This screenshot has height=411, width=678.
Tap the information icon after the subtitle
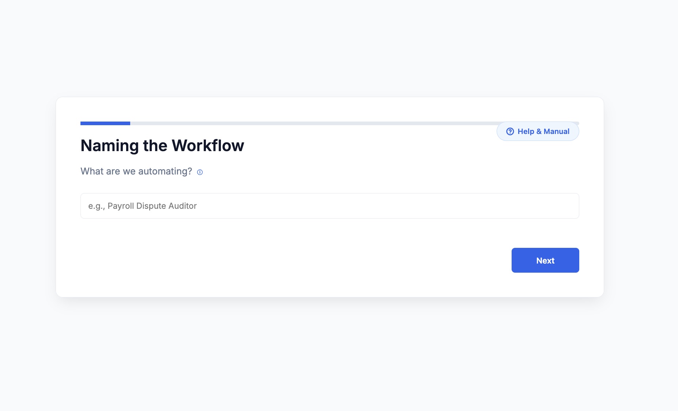(x=200, y=172)
